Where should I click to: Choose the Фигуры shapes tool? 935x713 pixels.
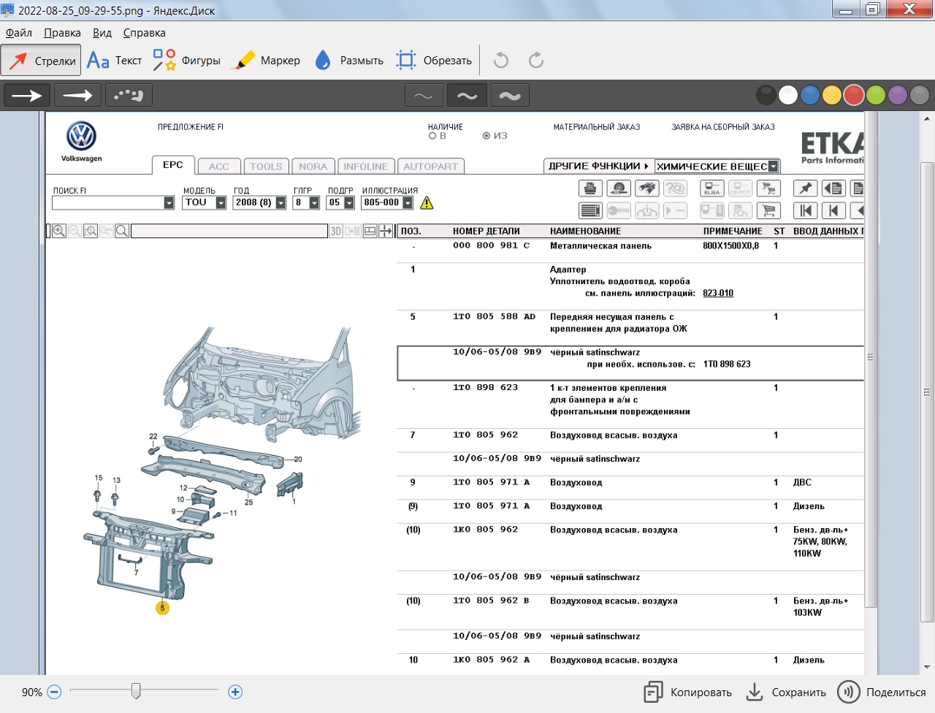click(186, 61)
